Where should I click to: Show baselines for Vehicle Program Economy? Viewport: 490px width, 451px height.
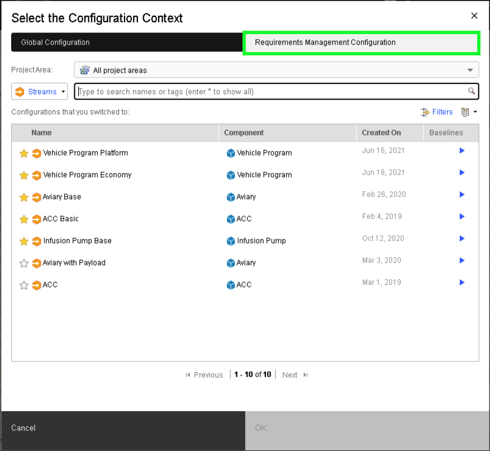tap(462, 173)
